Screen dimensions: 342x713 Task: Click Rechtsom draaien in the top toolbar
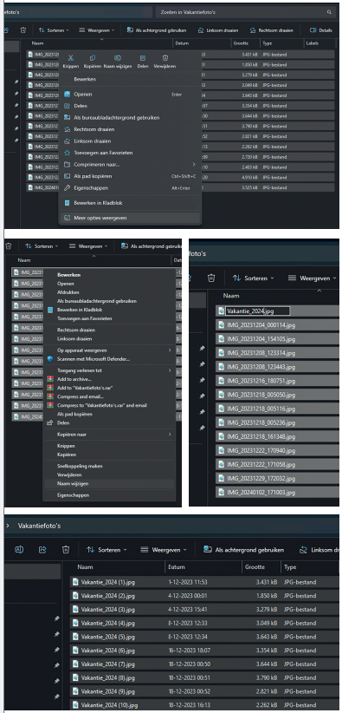point(272,30)
